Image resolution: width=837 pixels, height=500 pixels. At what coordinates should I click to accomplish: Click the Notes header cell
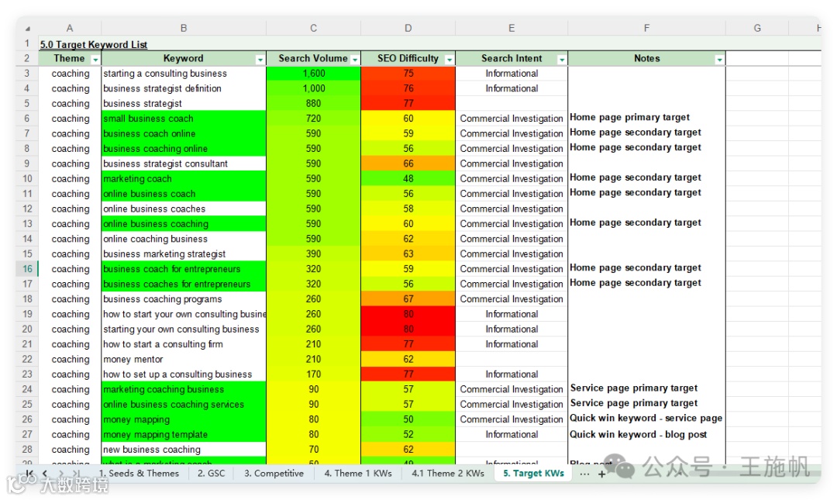646,59
